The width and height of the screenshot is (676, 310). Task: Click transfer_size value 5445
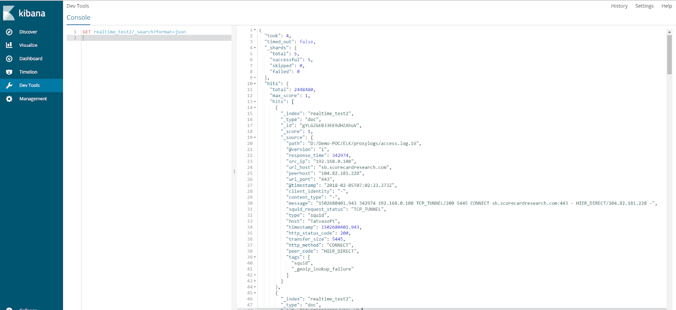tap(338, 239)
